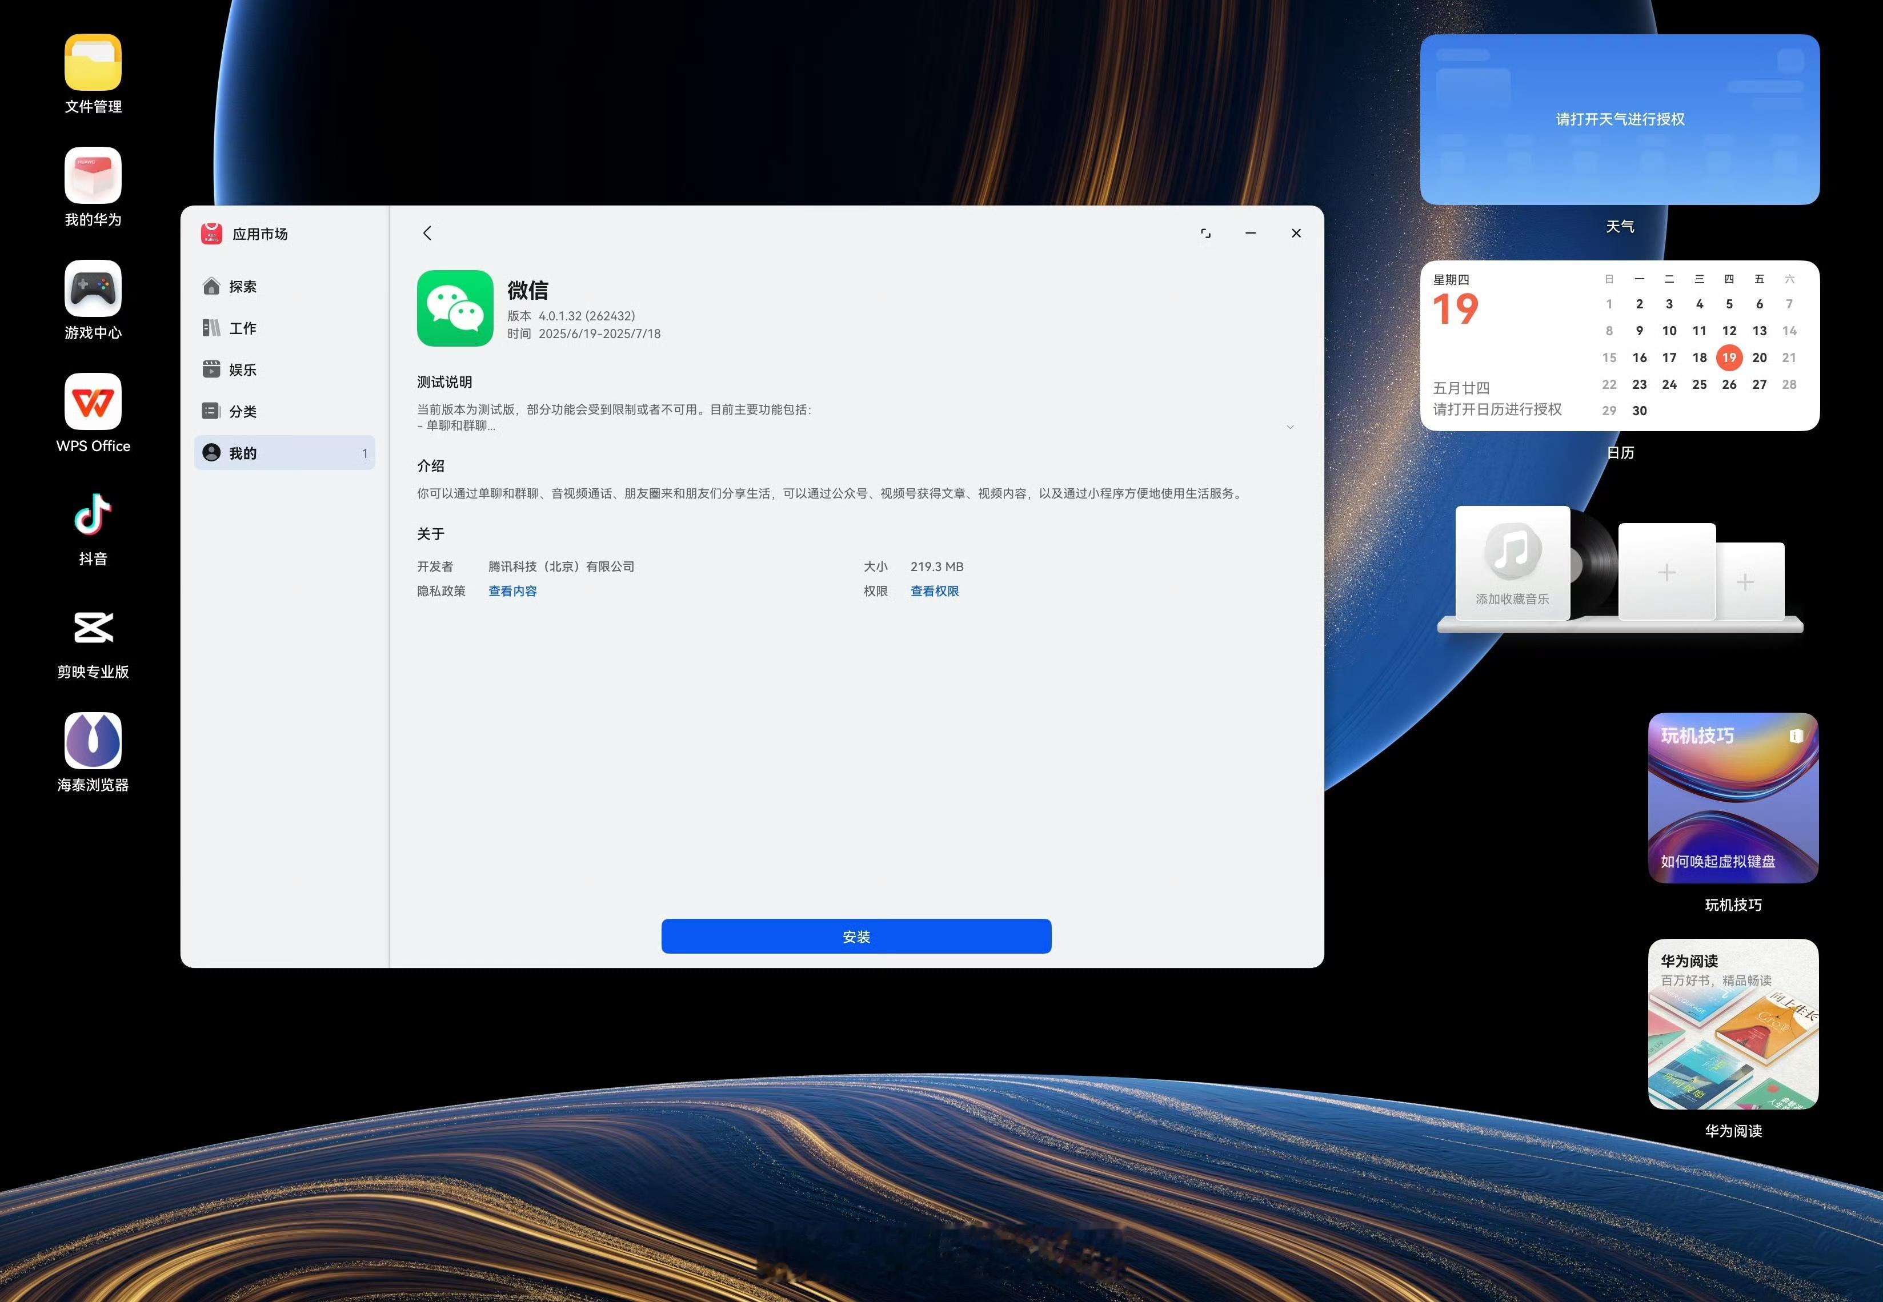Viewport: 1883px width, 1302px height.
Task: Select date 19 highlighted in the calendar
Action: tap(1729, 357)
